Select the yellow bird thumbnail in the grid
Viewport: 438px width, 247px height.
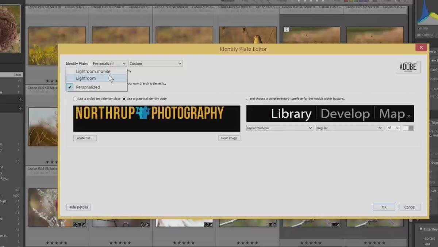(248, 35)
